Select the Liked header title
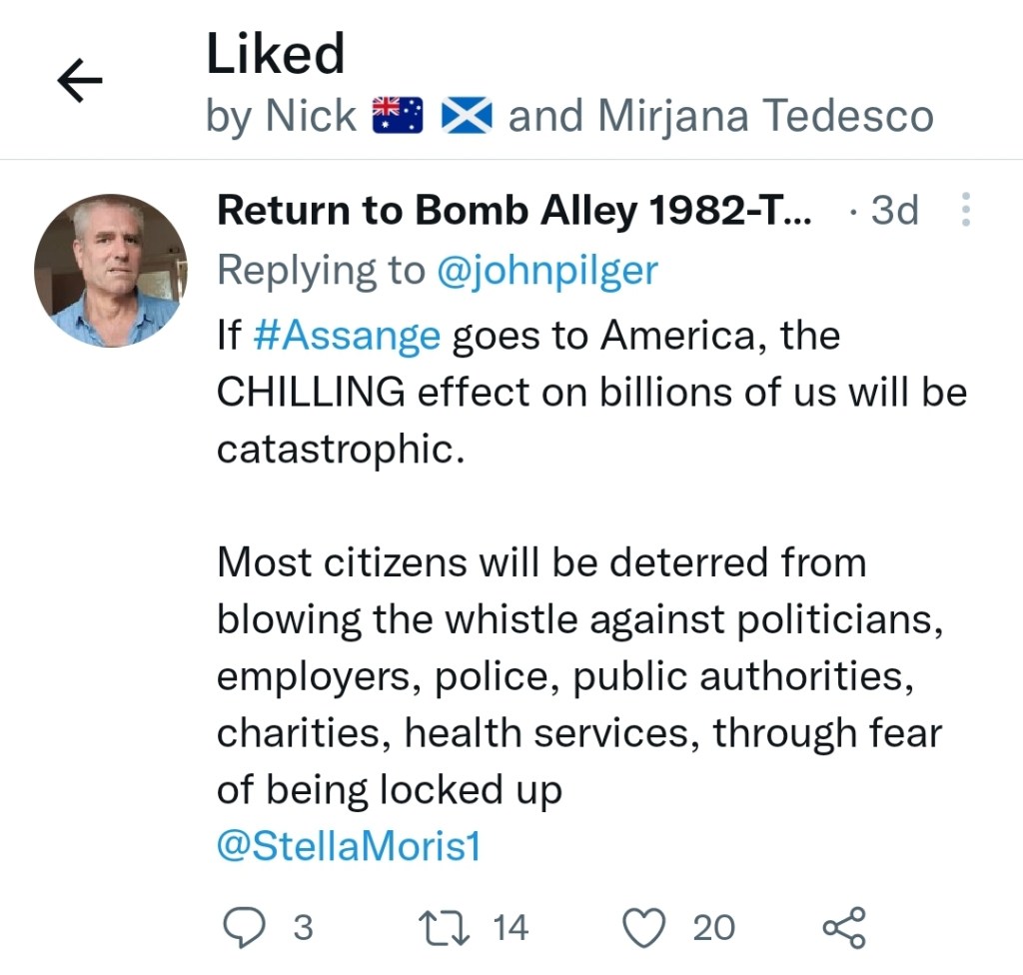This screenshot has height=975, width=1023. 275,54
